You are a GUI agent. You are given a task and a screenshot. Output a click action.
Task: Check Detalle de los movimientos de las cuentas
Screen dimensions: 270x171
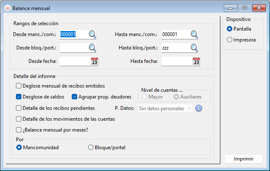click(x=18, y=119)
